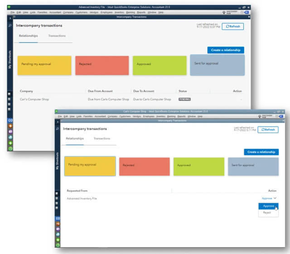Open Discovery Hub in Advanced Inventory File window
The image size is (290, 254).
point(230,12)
